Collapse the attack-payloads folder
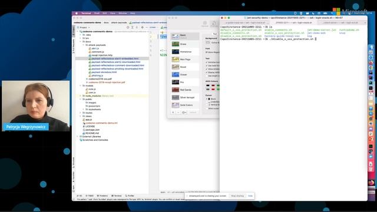The image size is (377, 212). click(x=84, y=45)
